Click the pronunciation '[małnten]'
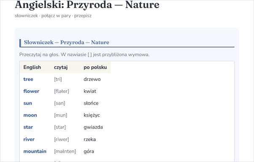The height and width of the screenshot is (162, 254). point(65,151)
